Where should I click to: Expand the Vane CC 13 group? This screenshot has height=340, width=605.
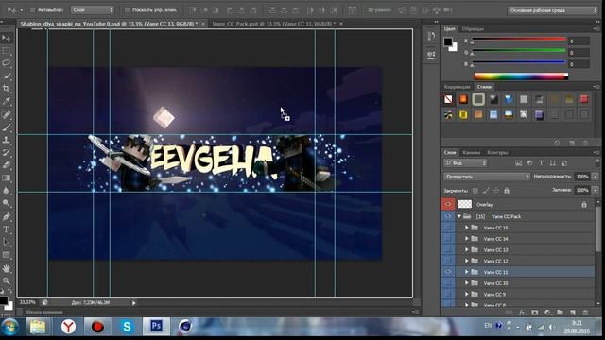coord(466,249)
